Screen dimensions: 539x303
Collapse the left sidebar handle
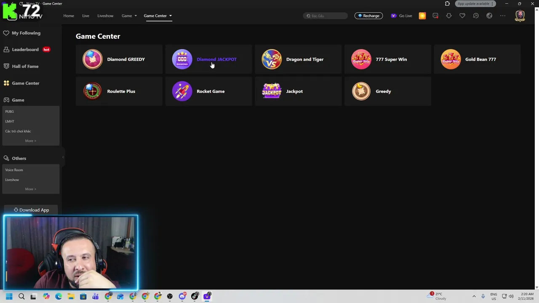(x=63, y=157)
